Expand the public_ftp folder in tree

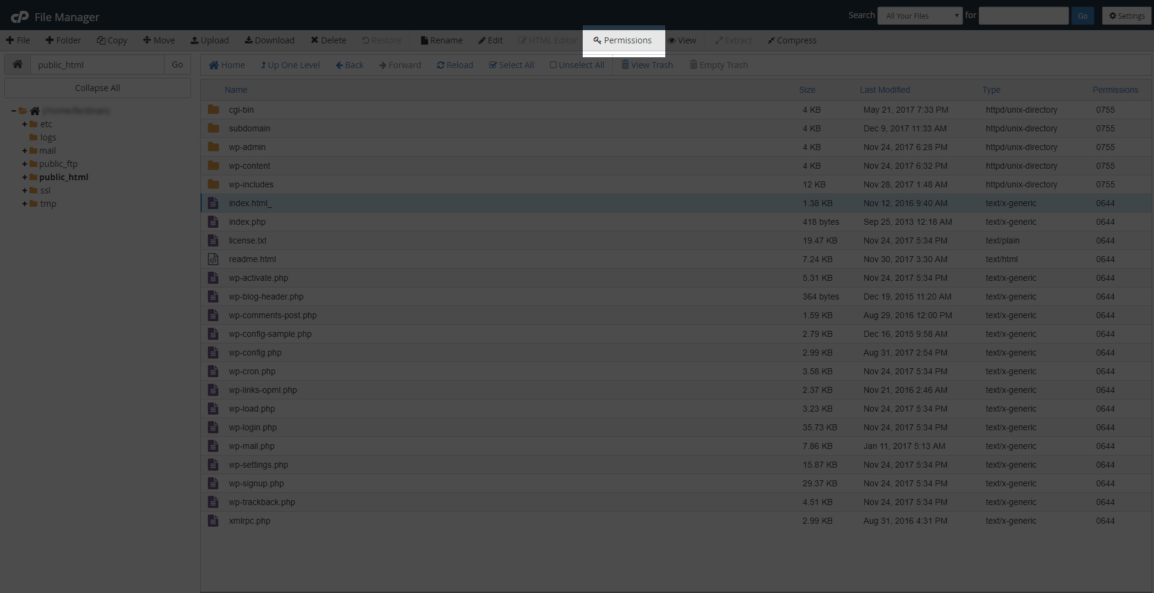pyautogui.click(x=25, y=164)
